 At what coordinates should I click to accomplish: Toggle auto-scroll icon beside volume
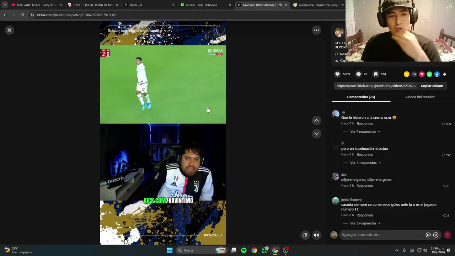305,235
